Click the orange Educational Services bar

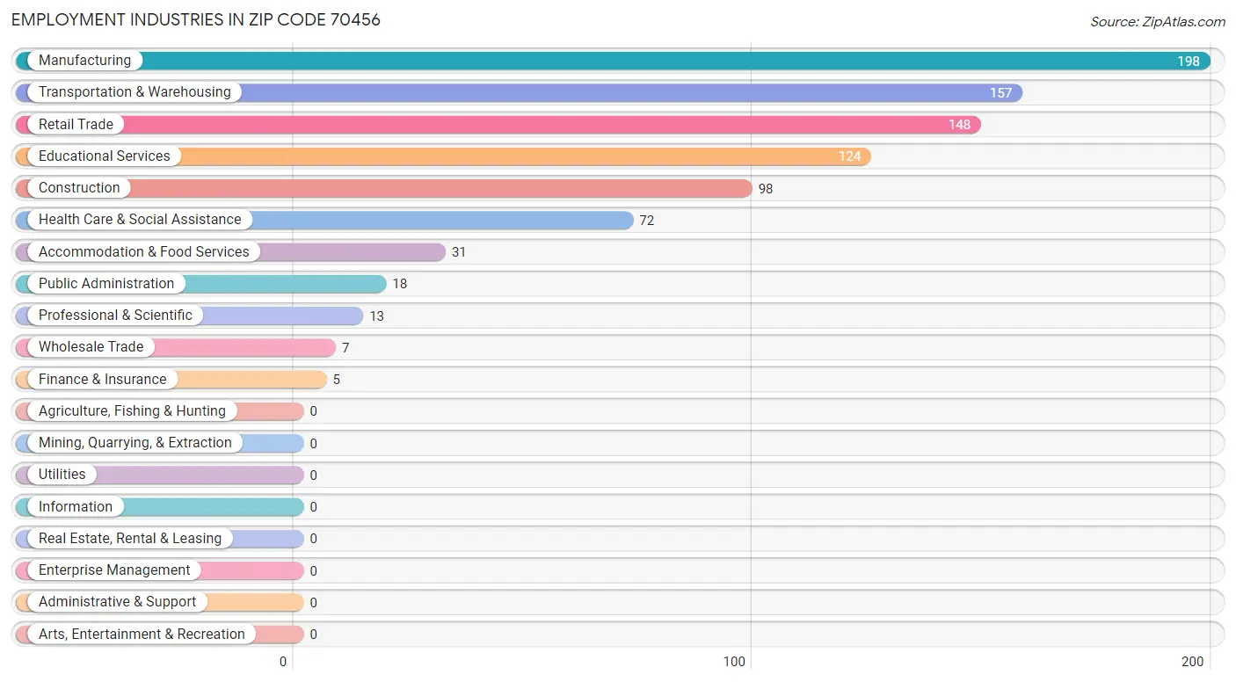(x=443, y=156)
